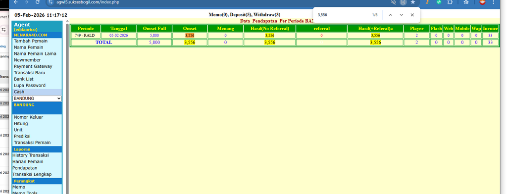Click Invoice value 33 in RALD row

(490, 35)
